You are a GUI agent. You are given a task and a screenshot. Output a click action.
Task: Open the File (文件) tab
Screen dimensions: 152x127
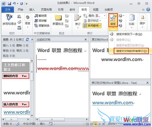pos(8,10)
